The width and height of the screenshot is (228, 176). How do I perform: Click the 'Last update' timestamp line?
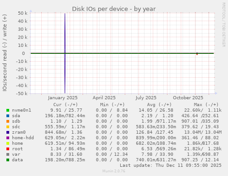pyautogui.click(x=171, y=165)
